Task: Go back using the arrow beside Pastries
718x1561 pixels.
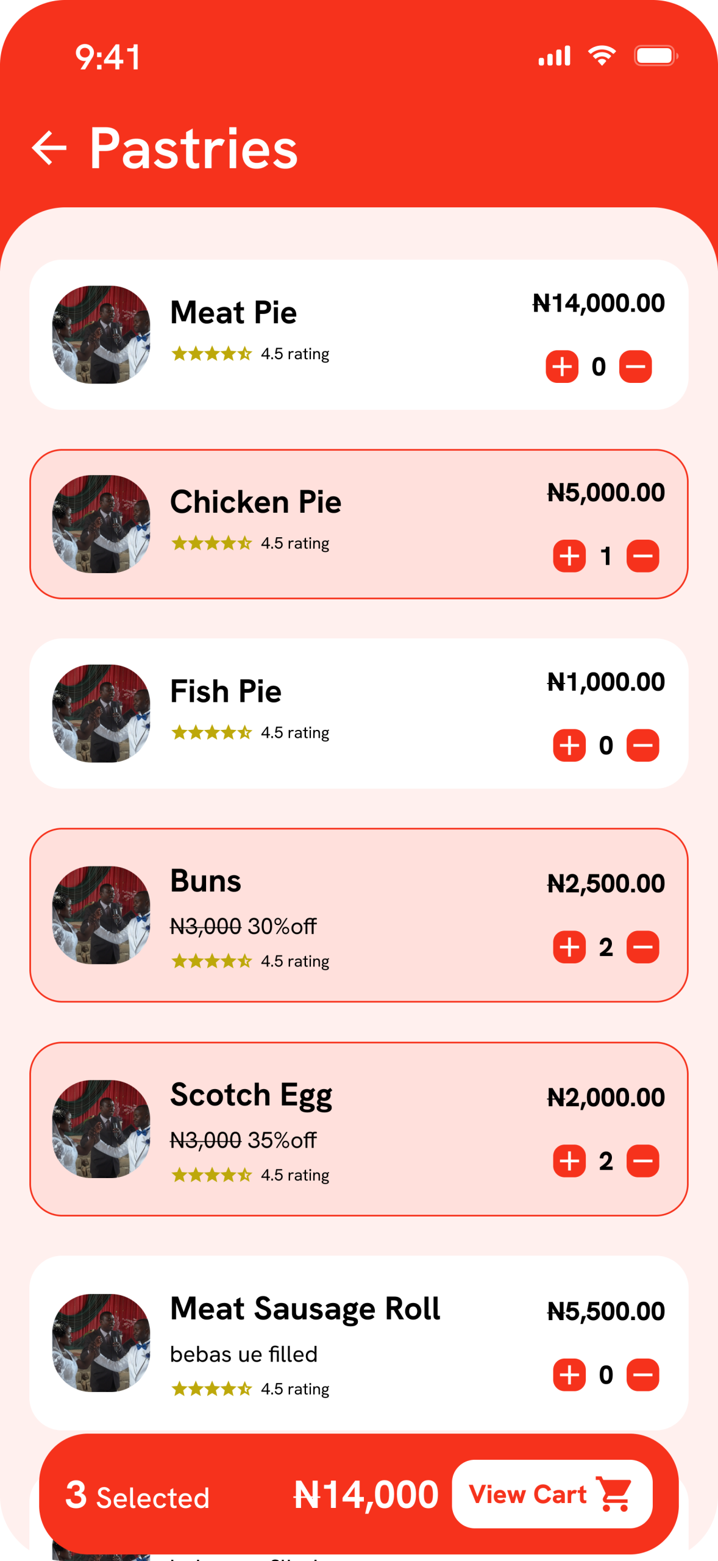Action: coord(49,148)
